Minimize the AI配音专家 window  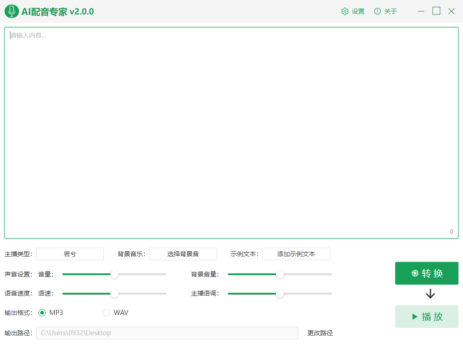(421, 11)
